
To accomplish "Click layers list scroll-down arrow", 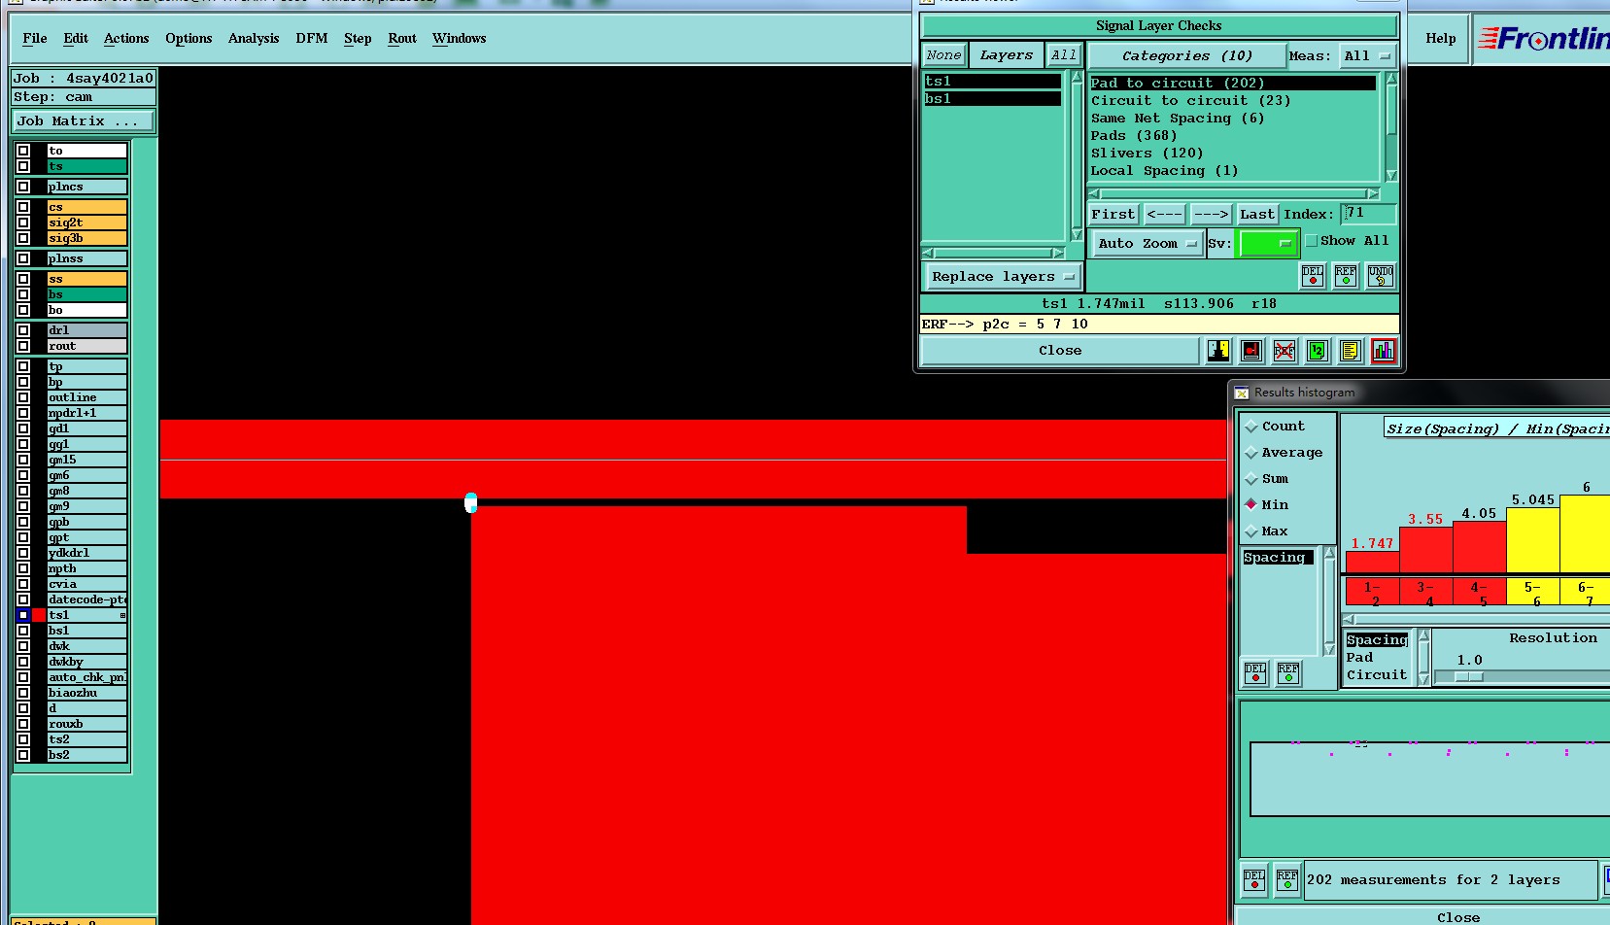I will coord(1077,234).
